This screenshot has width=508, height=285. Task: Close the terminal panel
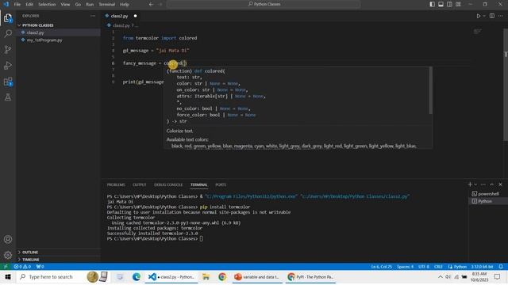(500, 184)
